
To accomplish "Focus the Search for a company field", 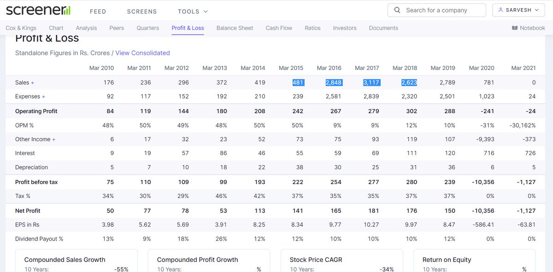I will (437, 10).
